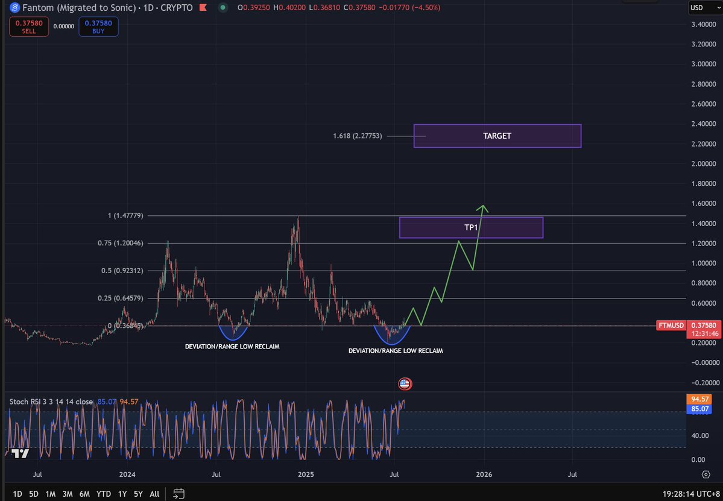Click the orange 94.57 Stoch RSI axis label
This screenshot has width=723, height=501.
[x=699, y=399]
